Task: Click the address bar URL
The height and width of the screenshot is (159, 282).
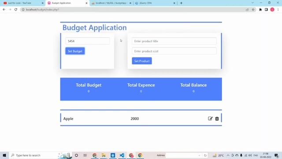Action: point(42,10)
